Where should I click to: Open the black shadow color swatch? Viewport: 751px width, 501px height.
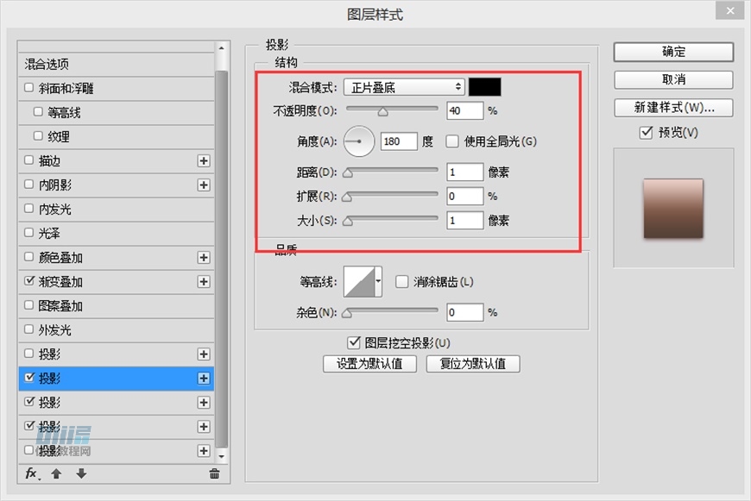pyautogui.click(x=485, y=87)
